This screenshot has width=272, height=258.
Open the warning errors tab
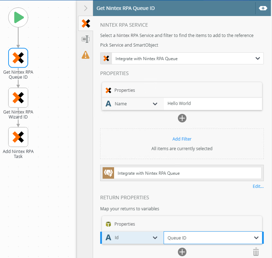point(86,55)
